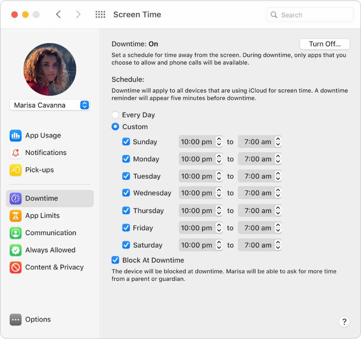Adjust Monday start time stepper arrows
The height and width of the screenshot is (339, 361).
point(219,159)
